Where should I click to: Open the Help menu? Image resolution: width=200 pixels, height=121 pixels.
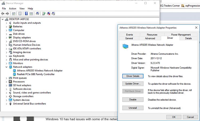(x=30, y=8)
